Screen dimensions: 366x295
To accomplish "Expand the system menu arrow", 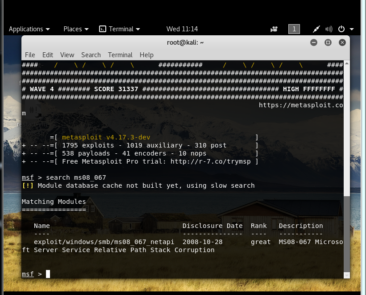I will 352,29.
